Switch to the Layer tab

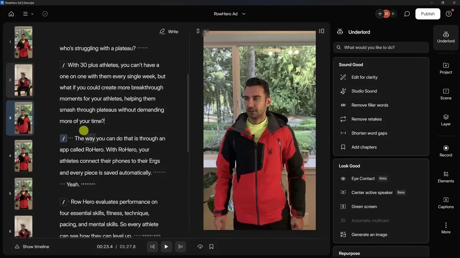446,120
